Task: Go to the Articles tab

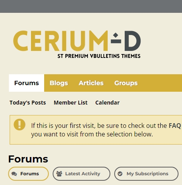Action: coord(91,83)
